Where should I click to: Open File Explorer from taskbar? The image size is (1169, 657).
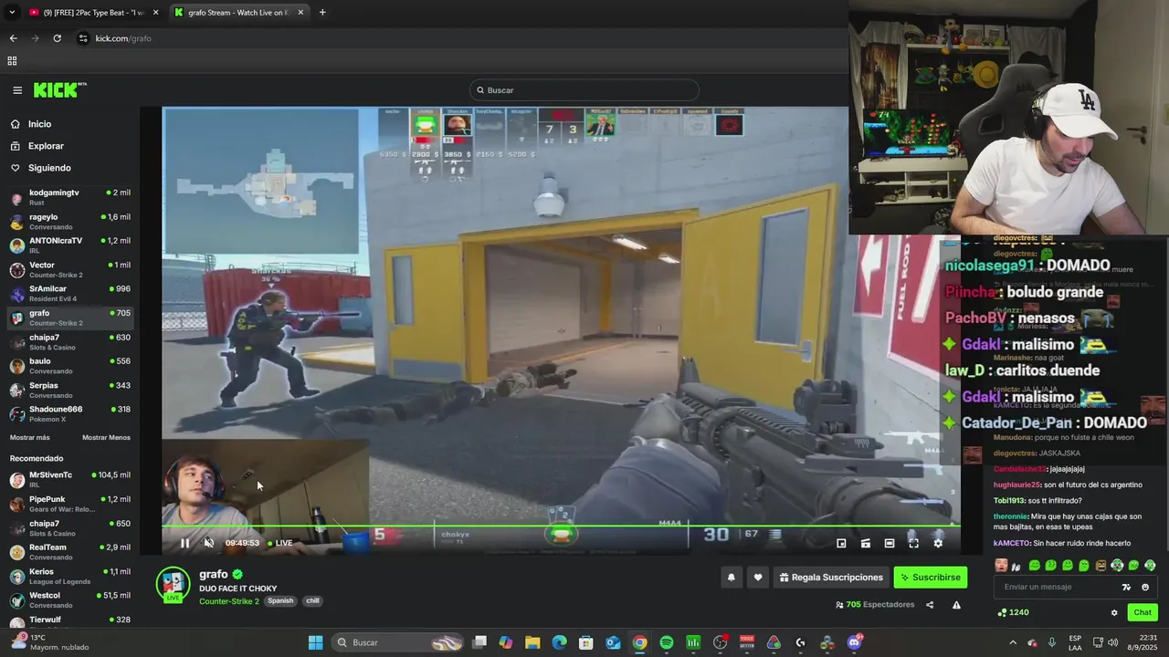[532, 642]
